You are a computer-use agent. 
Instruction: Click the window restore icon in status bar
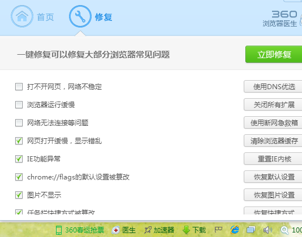click(x=251, y=230)
